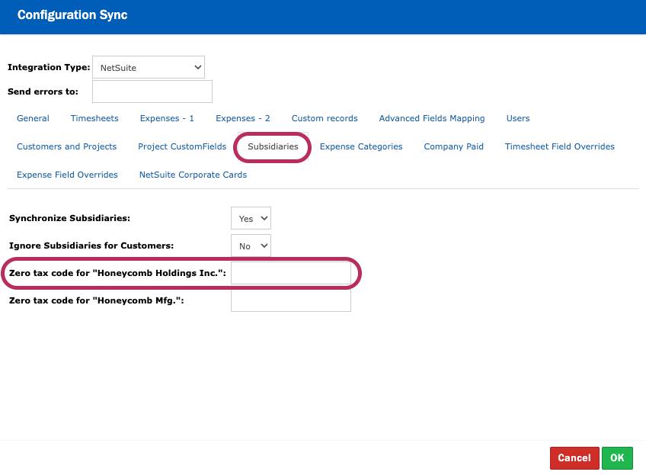Focus Honeycomb Holdings Inc. zero tax code field
This screenshot has height=475, width=646.
point(290,273)
